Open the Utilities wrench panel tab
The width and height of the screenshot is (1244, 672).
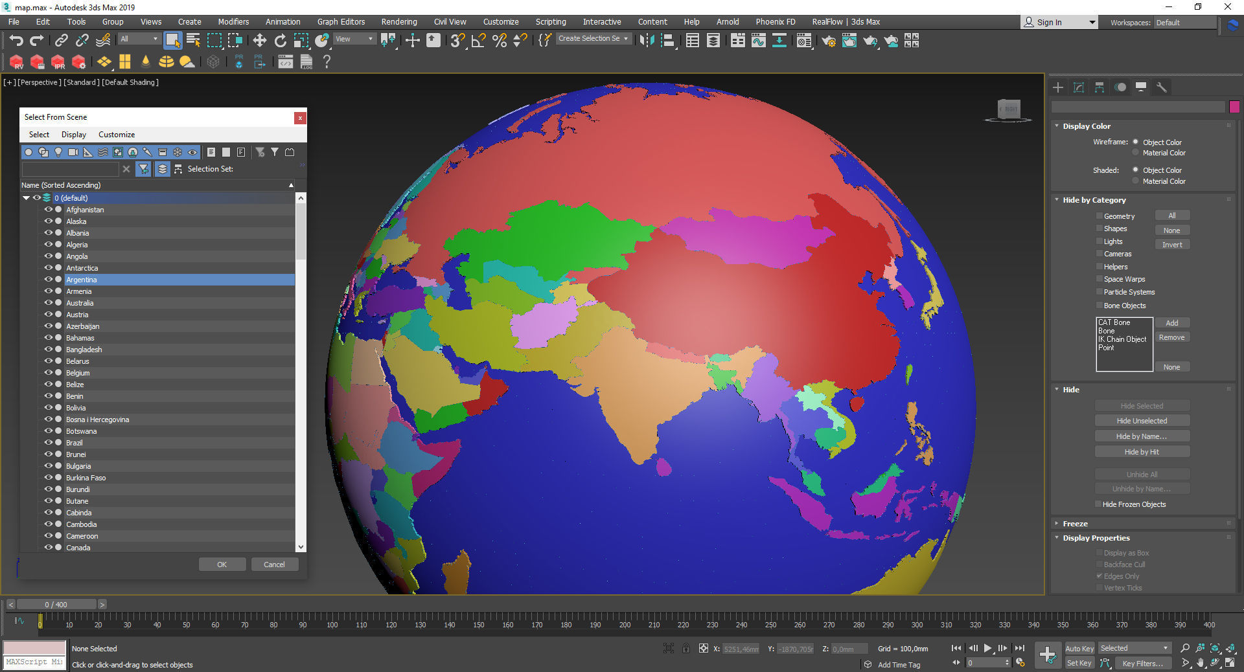(1162, 87)
